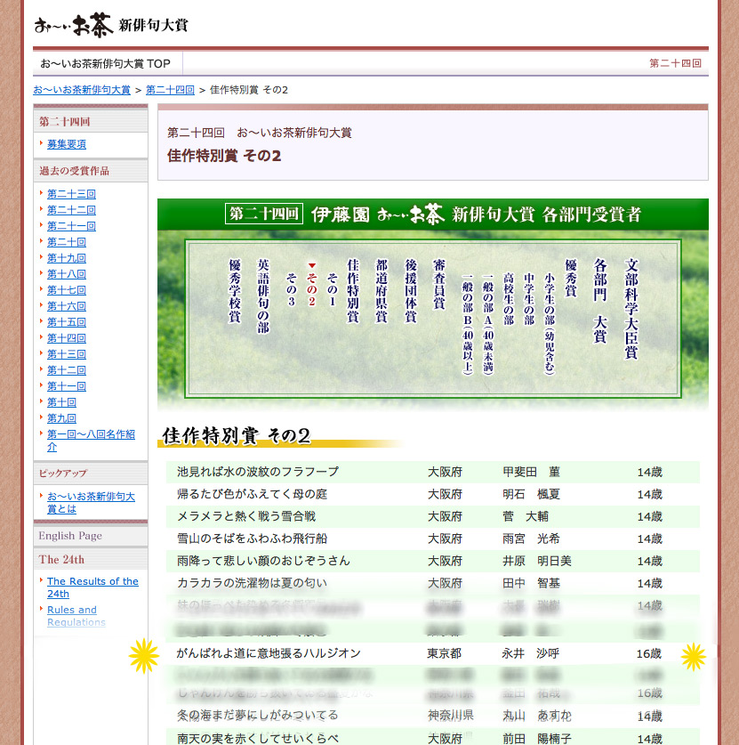
Task: Click the haiku 冬の海まだ夢にしがみついてる
Action: [258, 716]
